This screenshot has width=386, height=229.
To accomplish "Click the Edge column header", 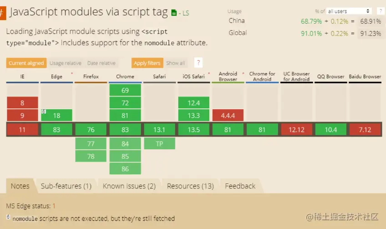I will tap(56, 76).
